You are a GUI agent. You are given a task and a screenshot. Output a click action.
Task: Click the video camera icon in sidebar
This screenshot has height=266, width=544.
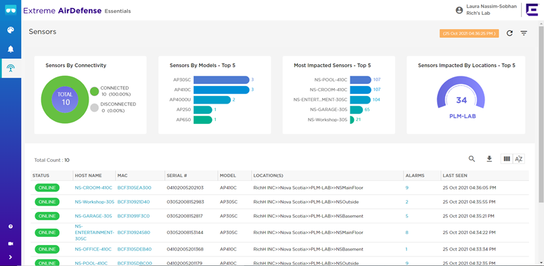(x=10, y=244)
